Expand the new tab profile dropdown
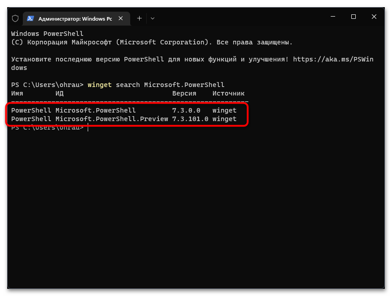The image size is (392, 296). (153, 18)
